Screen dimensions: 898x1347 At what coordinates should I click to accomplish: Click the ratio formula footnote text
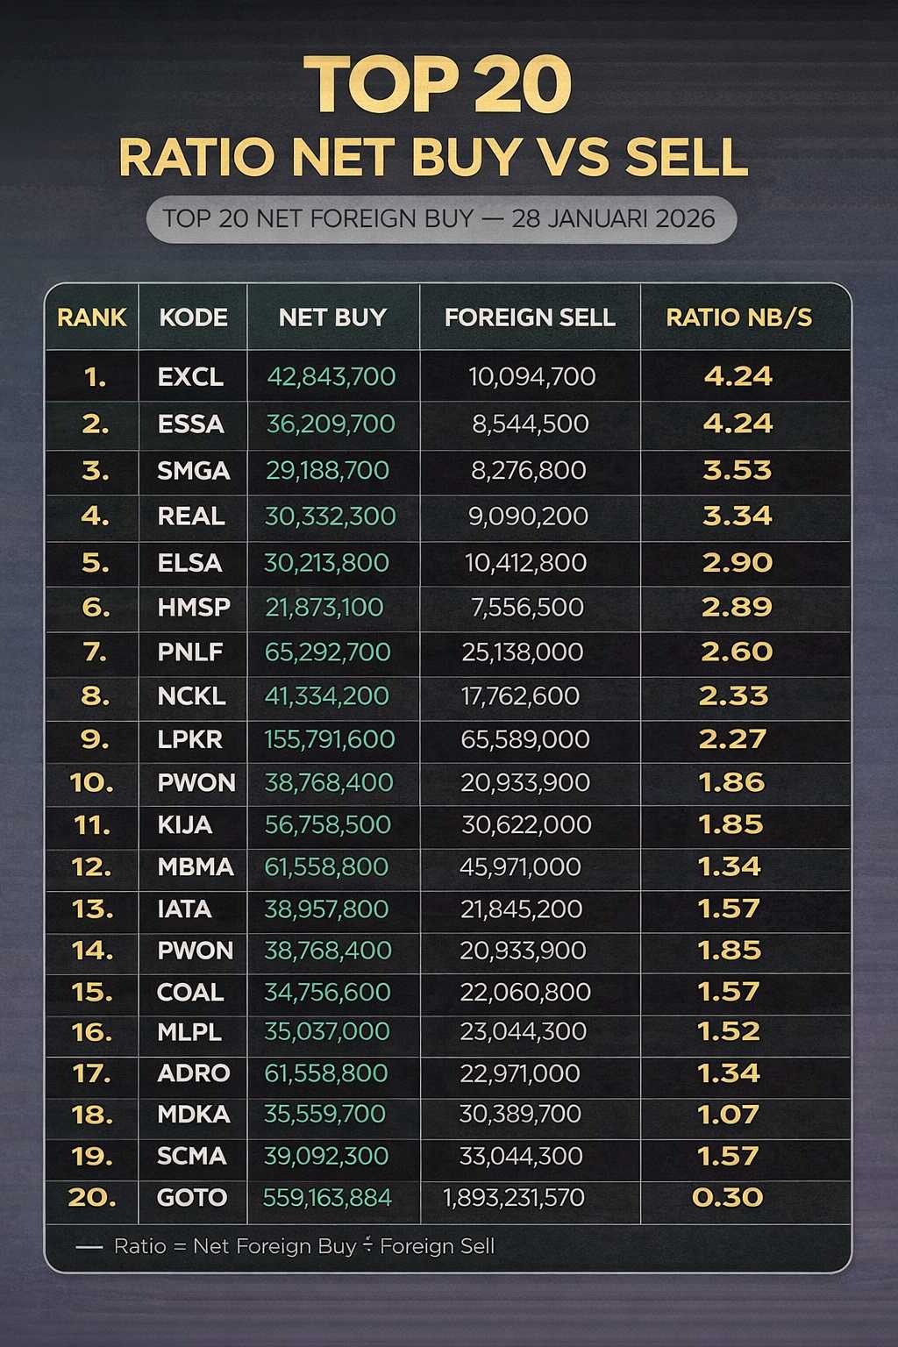[303, 1246]
